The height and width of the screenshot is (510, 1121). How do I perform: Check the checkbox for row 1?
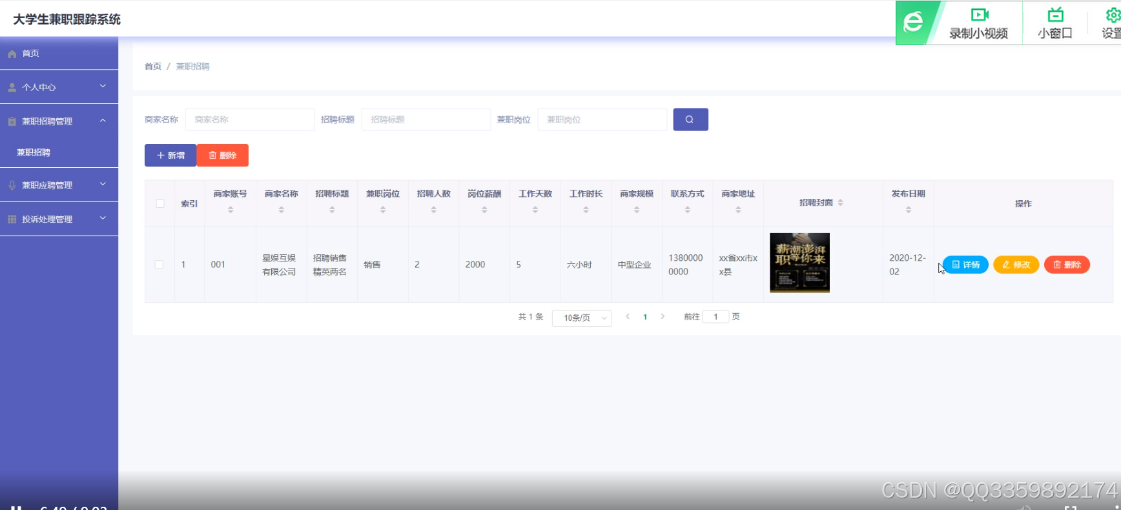pyautogui.click(x=159, y=265)
